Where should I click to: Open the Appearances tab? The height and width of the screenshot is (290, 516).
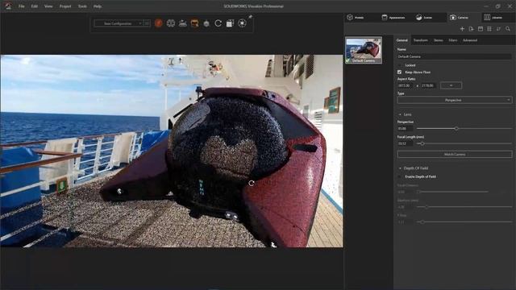393,18
